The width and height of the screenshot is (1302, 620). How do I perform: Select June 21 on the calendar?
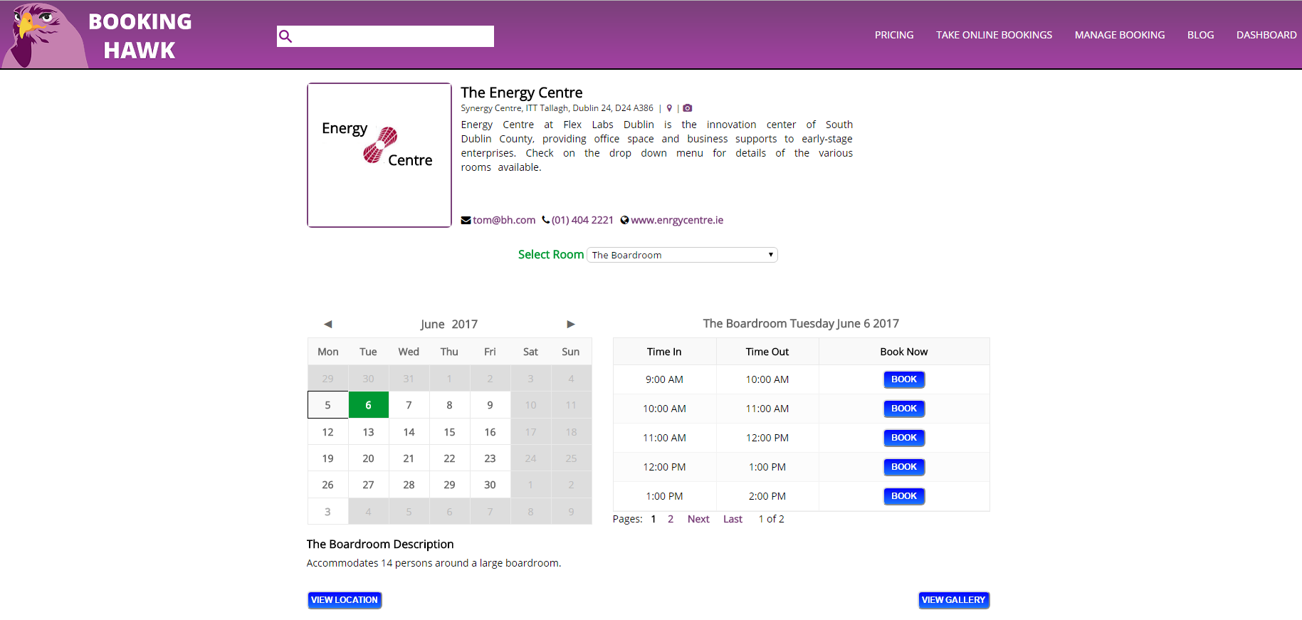(x=409, y=458)
